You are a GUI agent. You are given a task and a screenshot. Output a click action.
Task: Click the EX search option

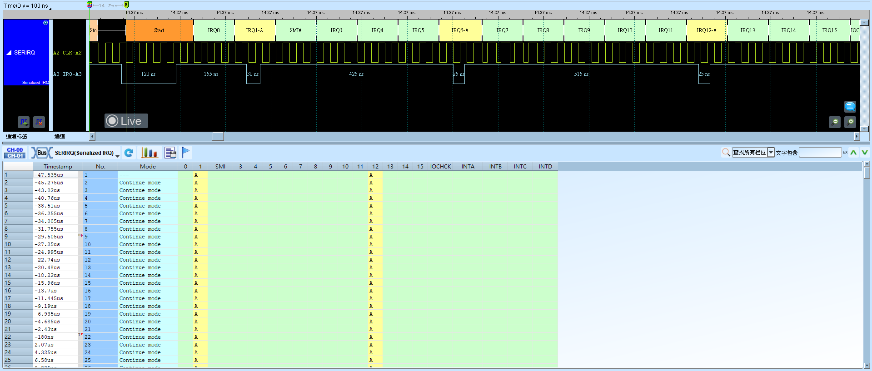point(845,152)
